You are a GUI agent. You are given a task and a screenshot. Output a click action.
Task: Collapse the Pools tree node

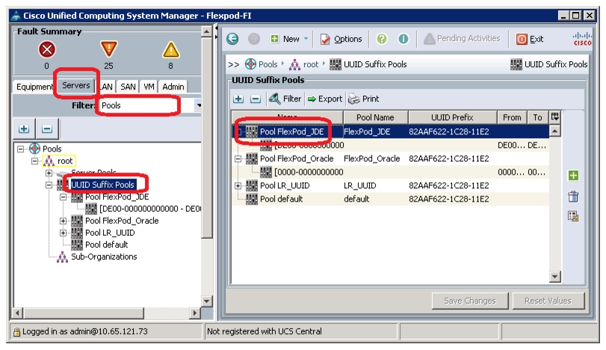coord(20,149)
